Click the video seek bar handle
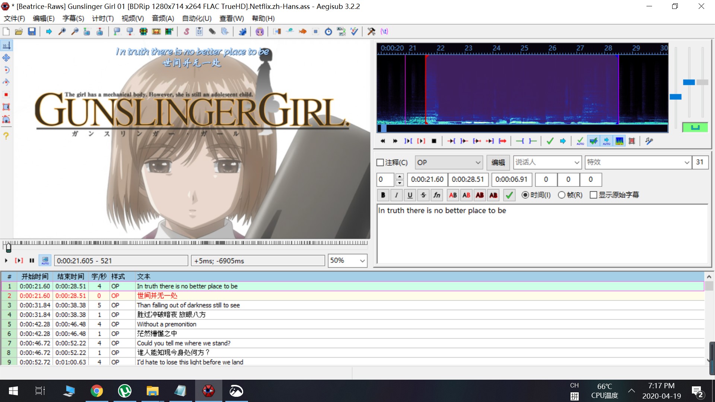The height and width of the screenshot is (402, 715). 8,247
